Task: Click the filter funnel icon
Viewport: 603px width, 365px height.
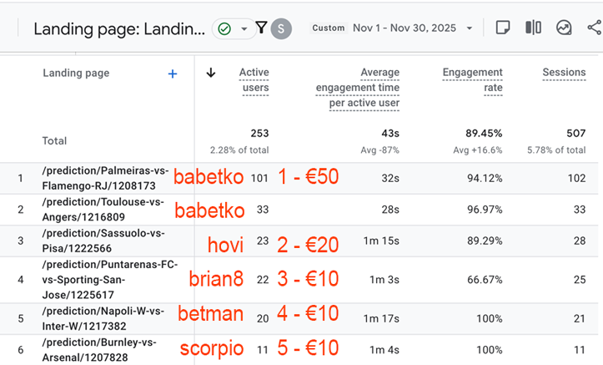Action: click(x=261, y=28)
